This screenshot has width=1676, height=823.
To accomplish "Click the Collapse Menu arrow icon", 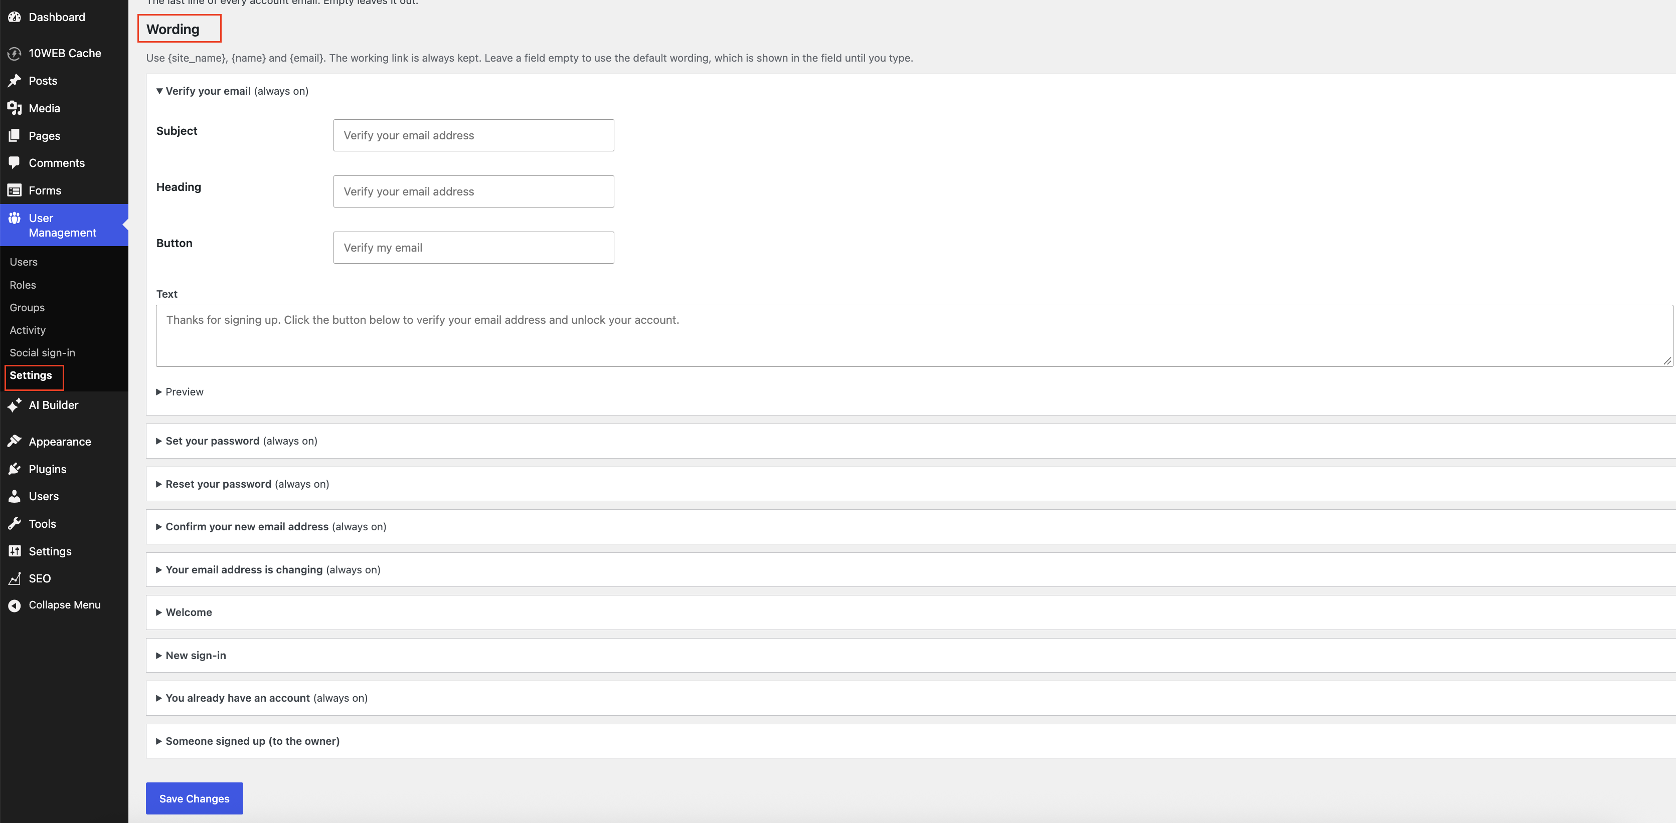I will 15,605.
